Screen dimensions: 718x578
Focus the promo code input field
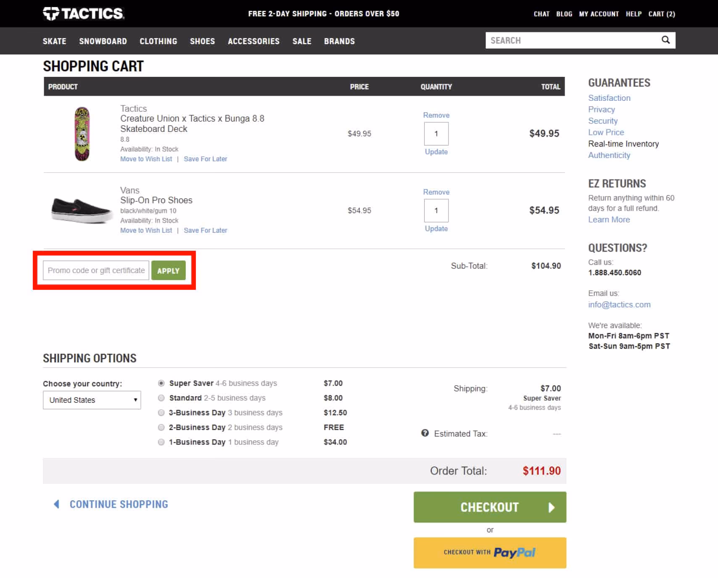pos(96,271)
